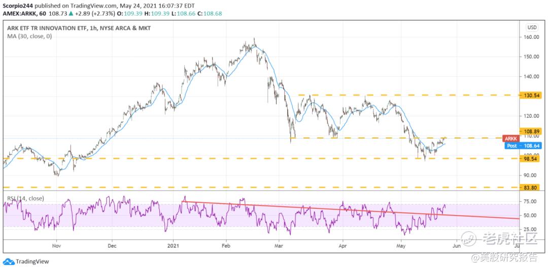This screenshot has width=548, height=270.
Task: Click the red ARKK ticker tag
Action: 511,139
